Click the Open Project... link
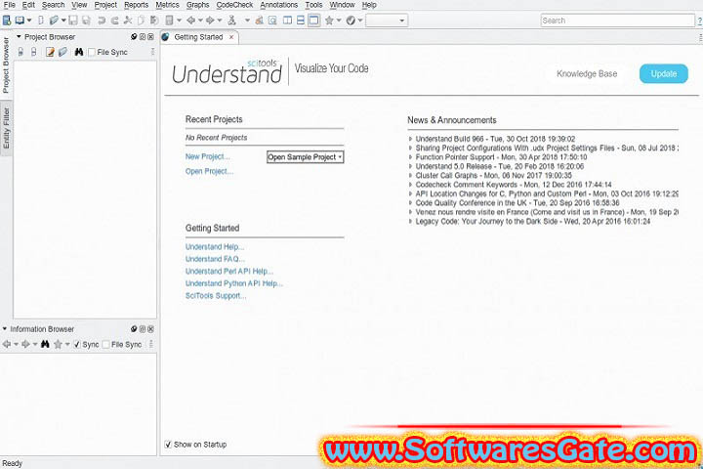The width and height of the screenshot is (703, 469). [209, 171]
